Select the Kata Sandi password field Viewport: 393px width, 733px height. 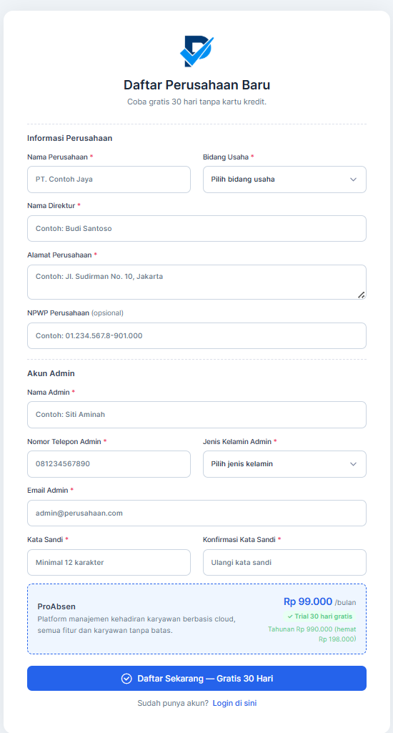click(x=109, y=562)
